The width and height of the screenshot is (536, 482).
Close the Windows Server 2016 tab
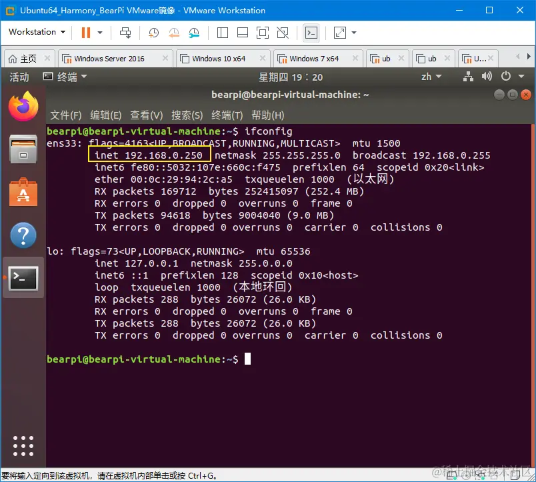coord(165,58)
